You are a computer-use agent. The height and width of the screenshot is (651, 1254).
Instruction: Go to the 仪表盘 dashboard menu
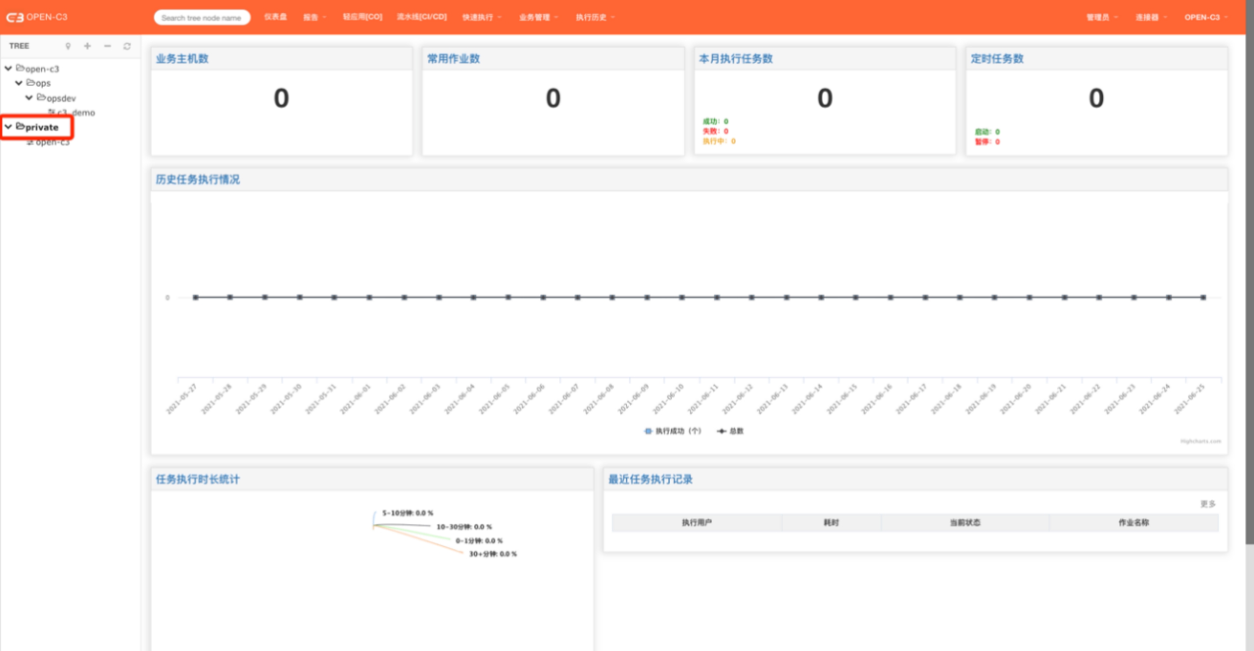[275, 17]
